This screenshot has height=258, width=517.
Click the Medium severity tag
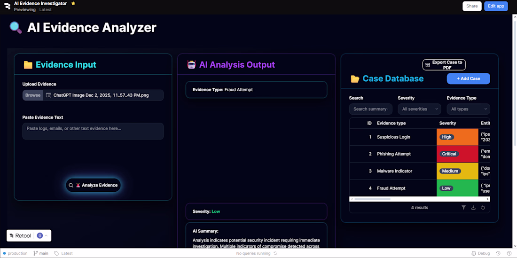(x=450, y=171)
